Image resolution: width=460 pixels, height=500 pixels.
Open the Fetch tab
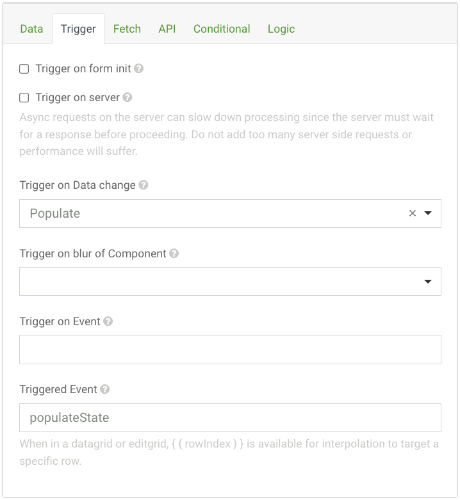click(x=127, y=29)
